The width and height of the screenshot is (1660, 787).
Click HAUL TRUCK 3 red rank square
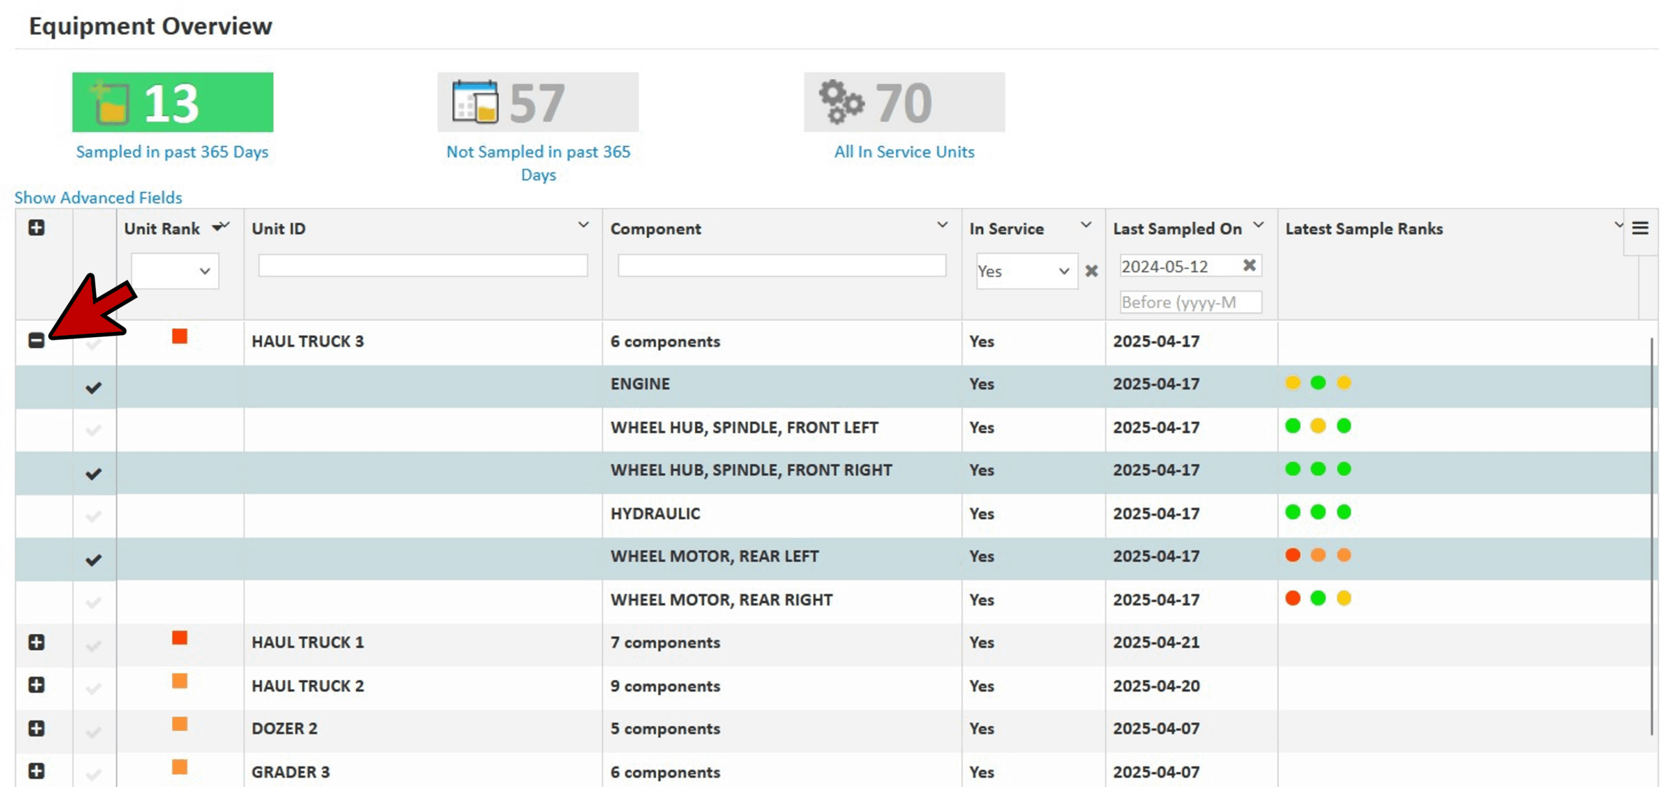tap(180, 336)
